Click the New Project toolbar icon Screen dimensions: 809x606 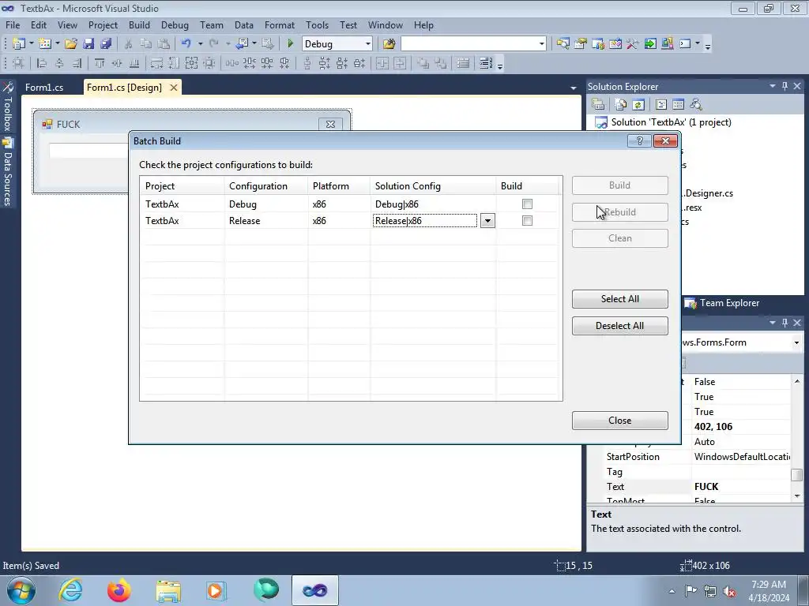[x=19, y=44]
